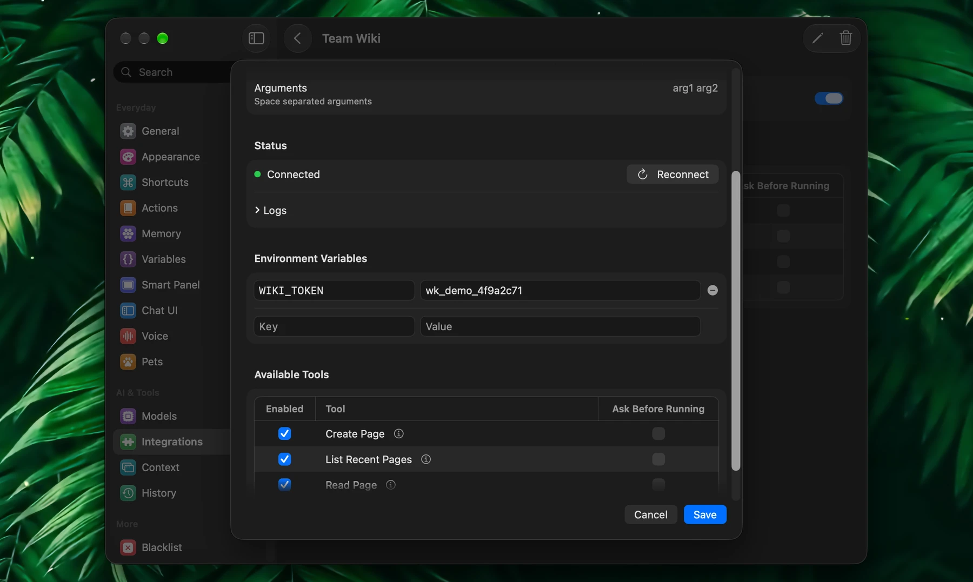Click the Pets paw icon
Viewport: 973px width, 582px height.
point(128,362)
